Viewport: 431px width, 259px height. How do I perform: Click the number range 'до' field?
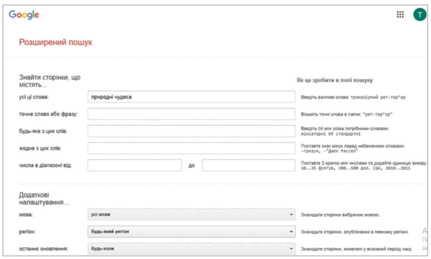click(x=249, y=165)
